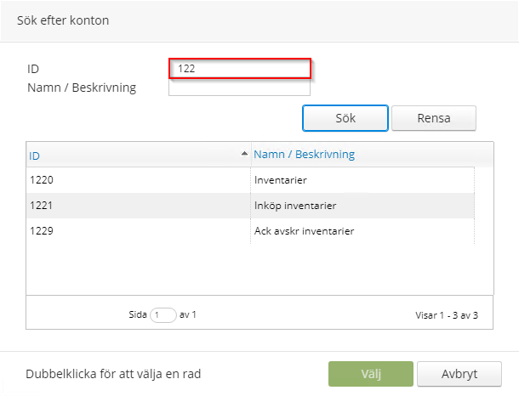Cancel the dialog with Avbryt

pos(459,374)
